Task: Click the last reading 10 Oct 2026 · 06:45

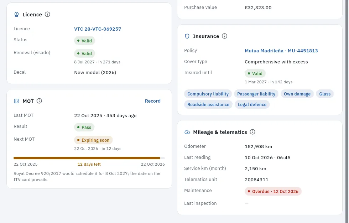Action: (x=267, y=157)
